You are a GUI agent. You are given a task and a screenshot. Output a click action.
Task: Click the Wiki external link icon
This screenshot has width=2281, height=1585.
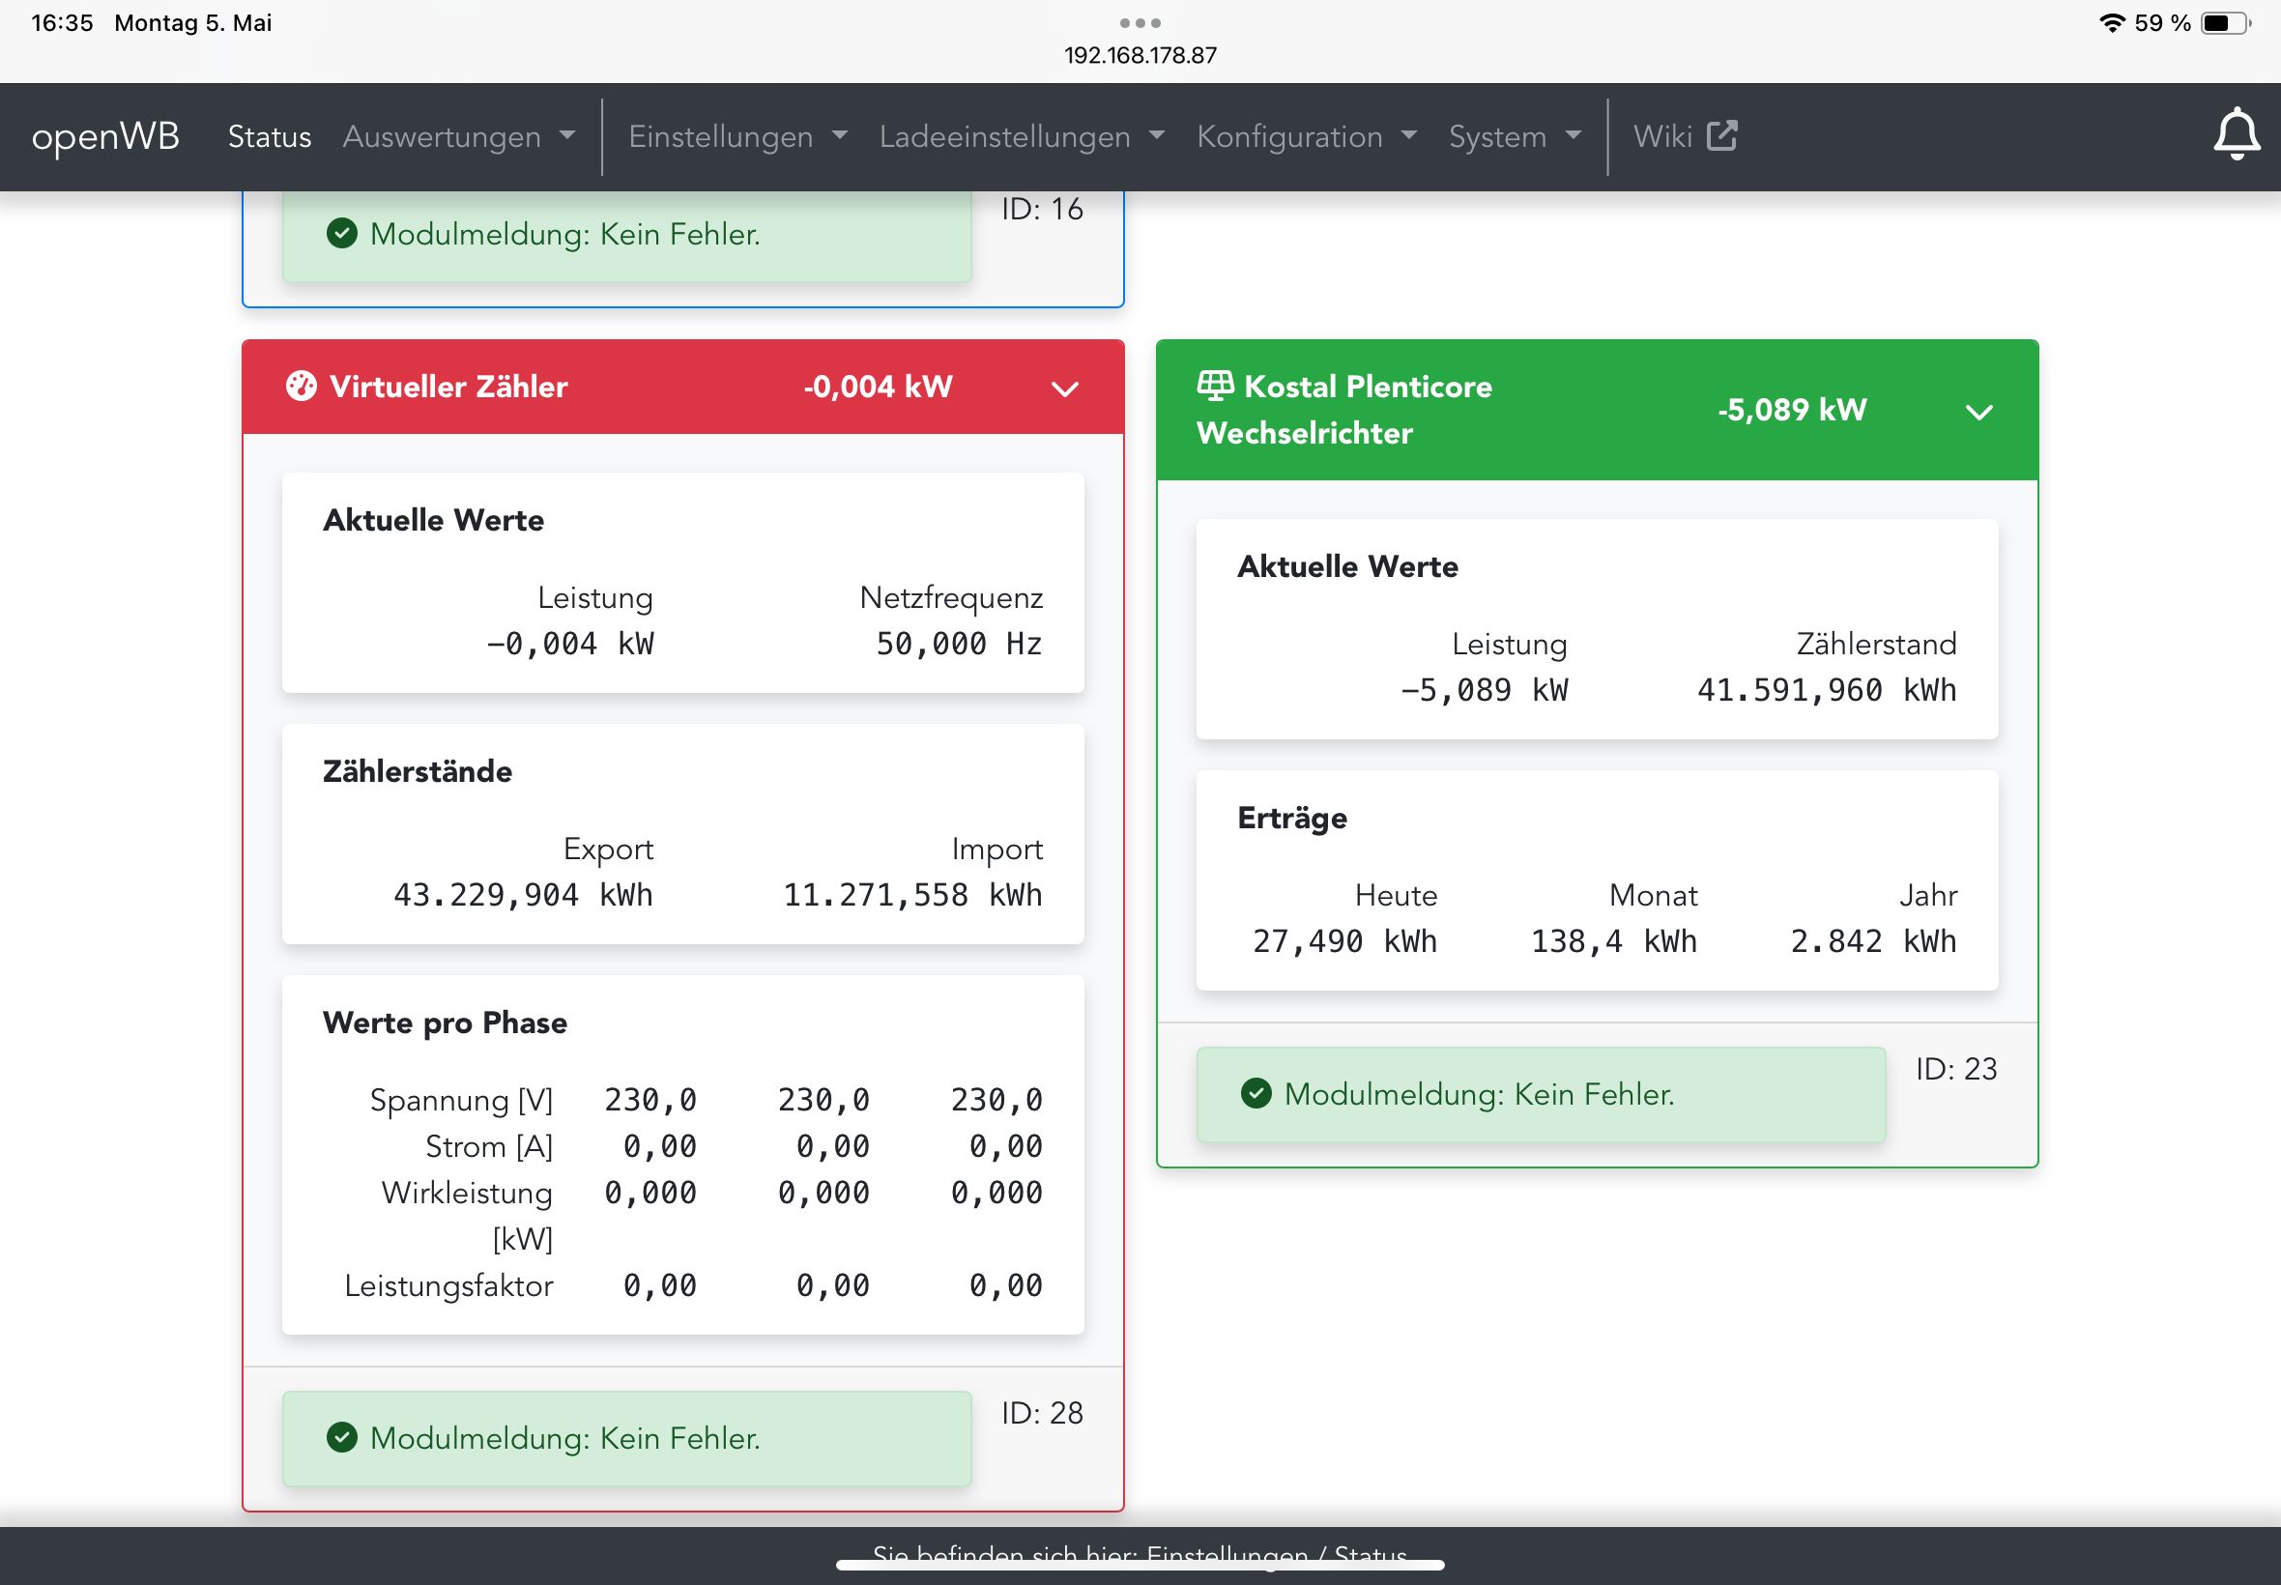(1722, 136)
